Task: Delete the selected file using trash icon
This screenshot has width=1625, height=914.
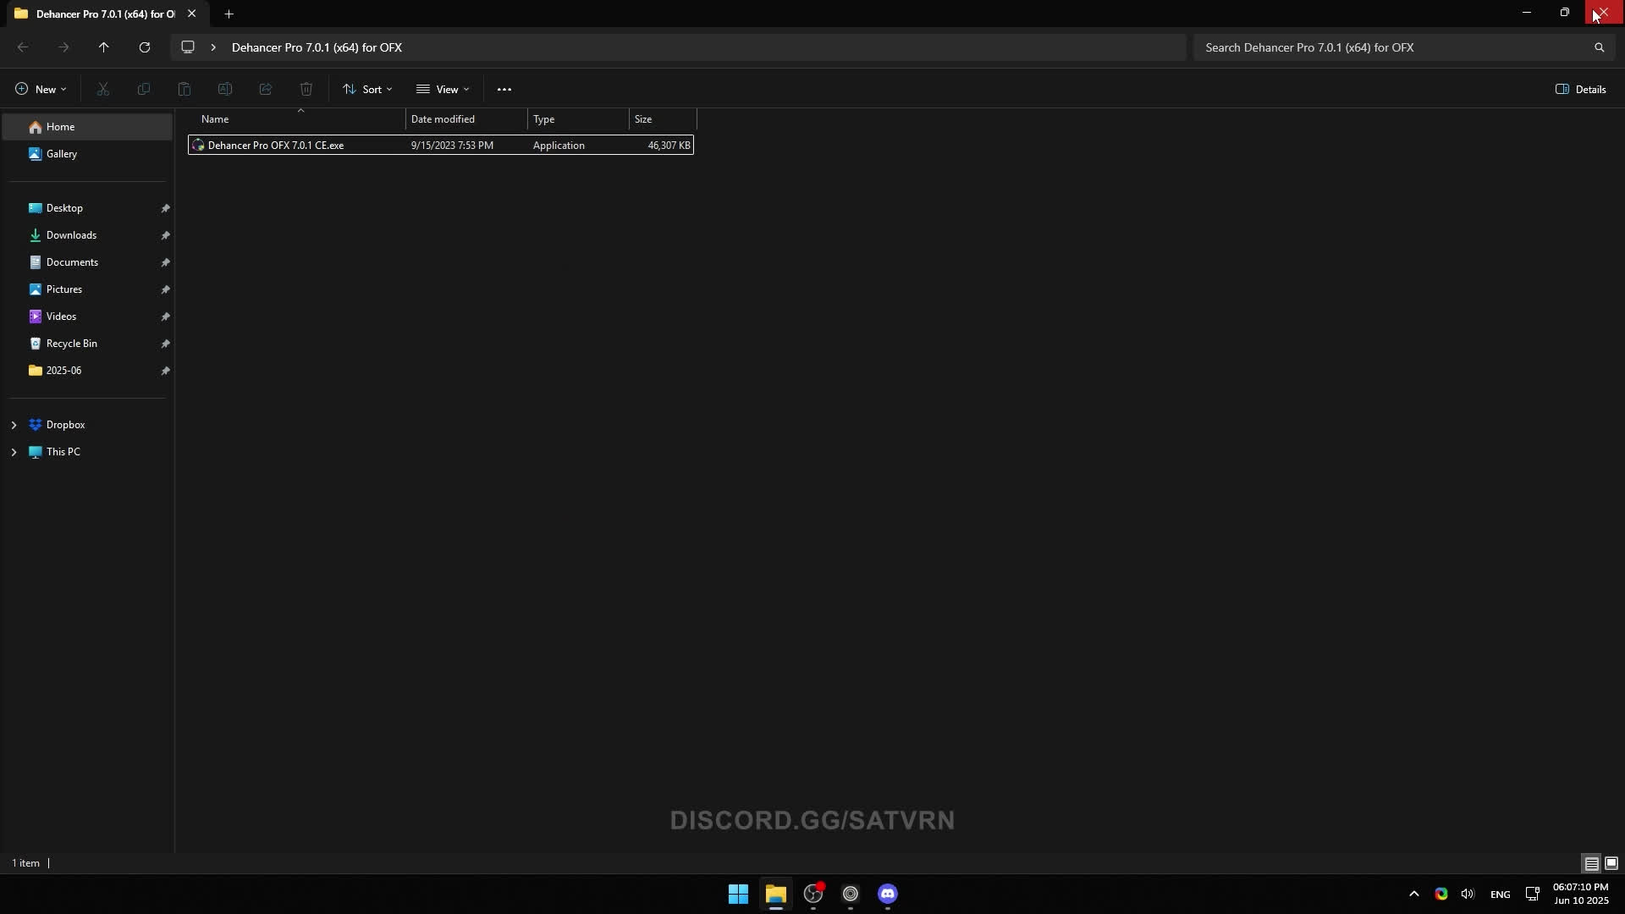Action: pyautogui.click(x=306, y=89)
